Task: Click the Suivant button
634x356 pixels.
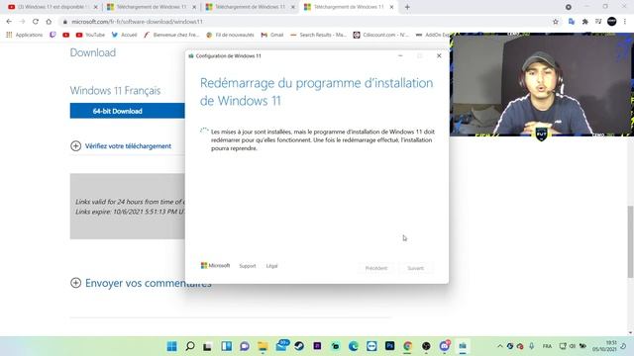Action: (x=415, y=268)
